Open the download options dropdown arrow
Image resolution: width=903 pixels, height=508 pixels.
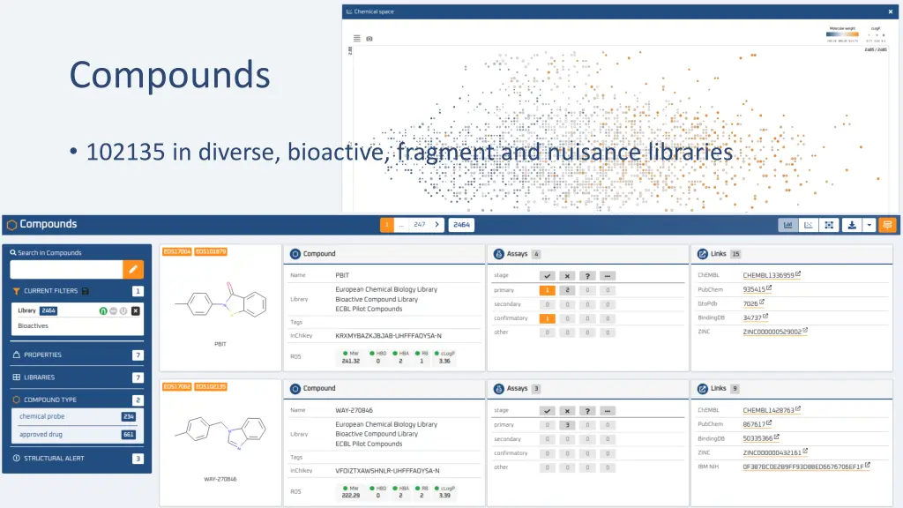tap(869, 225)
